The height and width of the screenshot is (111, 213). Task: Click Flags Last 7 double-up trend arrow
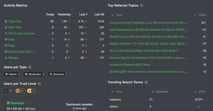coord(86,46)
